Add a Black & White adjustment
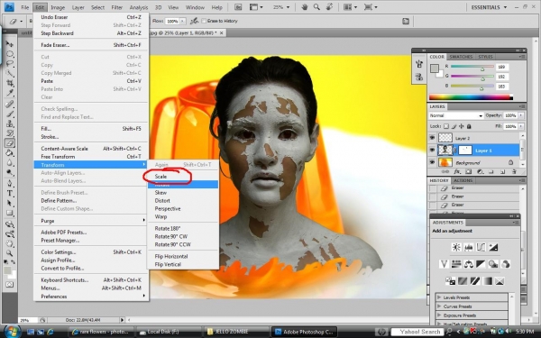This screenshot has width=541, height=338. 481,264
